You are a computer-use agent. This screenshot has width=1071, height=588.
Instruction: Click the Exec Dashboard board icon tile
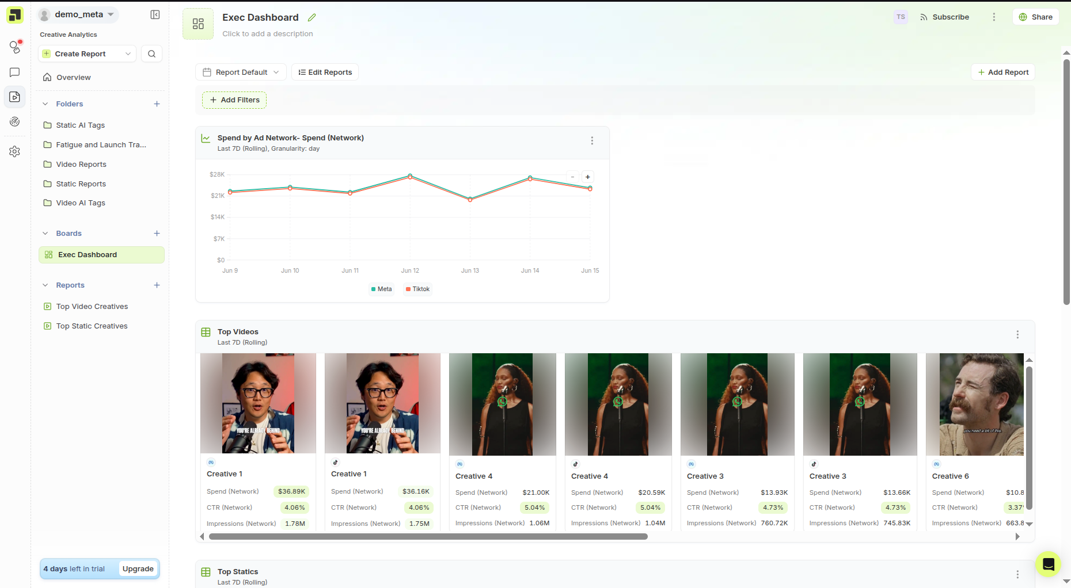198,24
